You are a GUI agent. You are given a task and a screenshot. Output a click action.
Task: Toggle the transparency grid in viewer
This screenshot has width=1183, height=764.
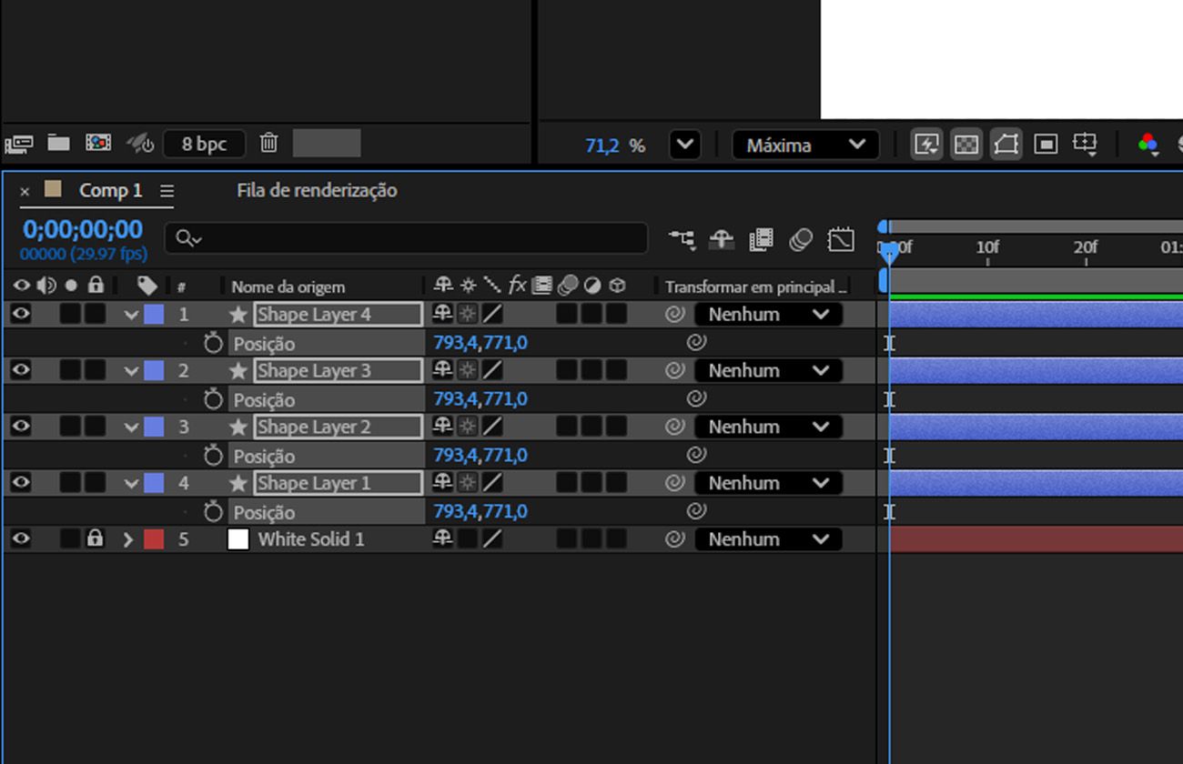pos(966,145)
